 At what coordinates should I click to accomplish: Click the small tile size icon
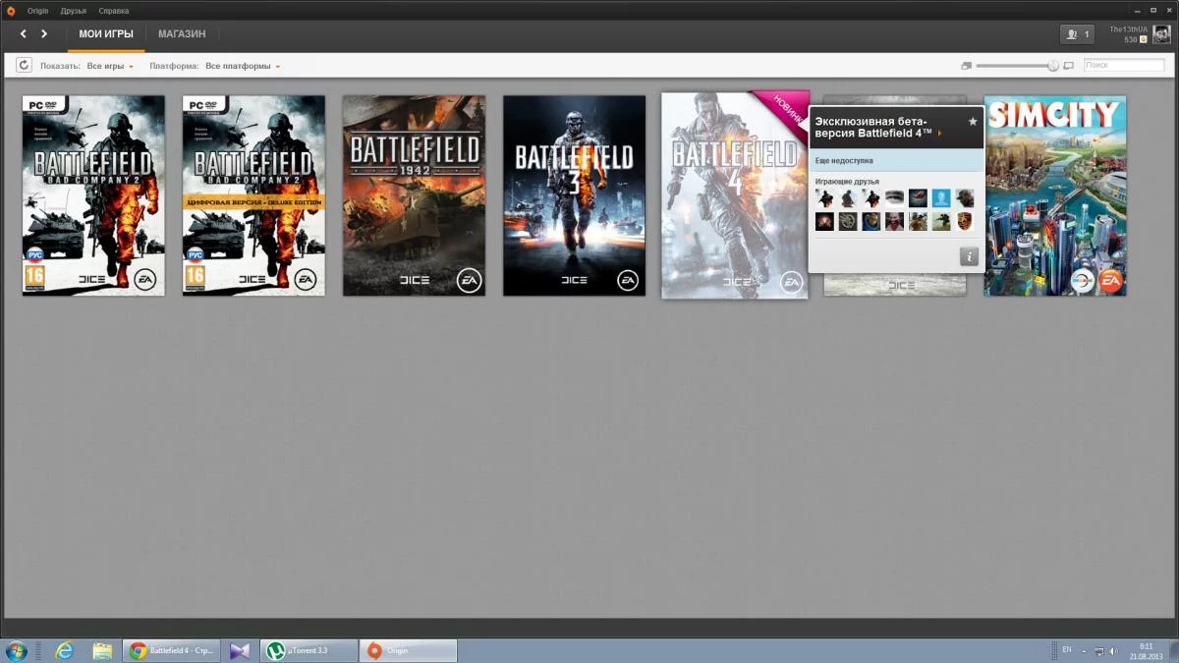(x=967, y=66)
